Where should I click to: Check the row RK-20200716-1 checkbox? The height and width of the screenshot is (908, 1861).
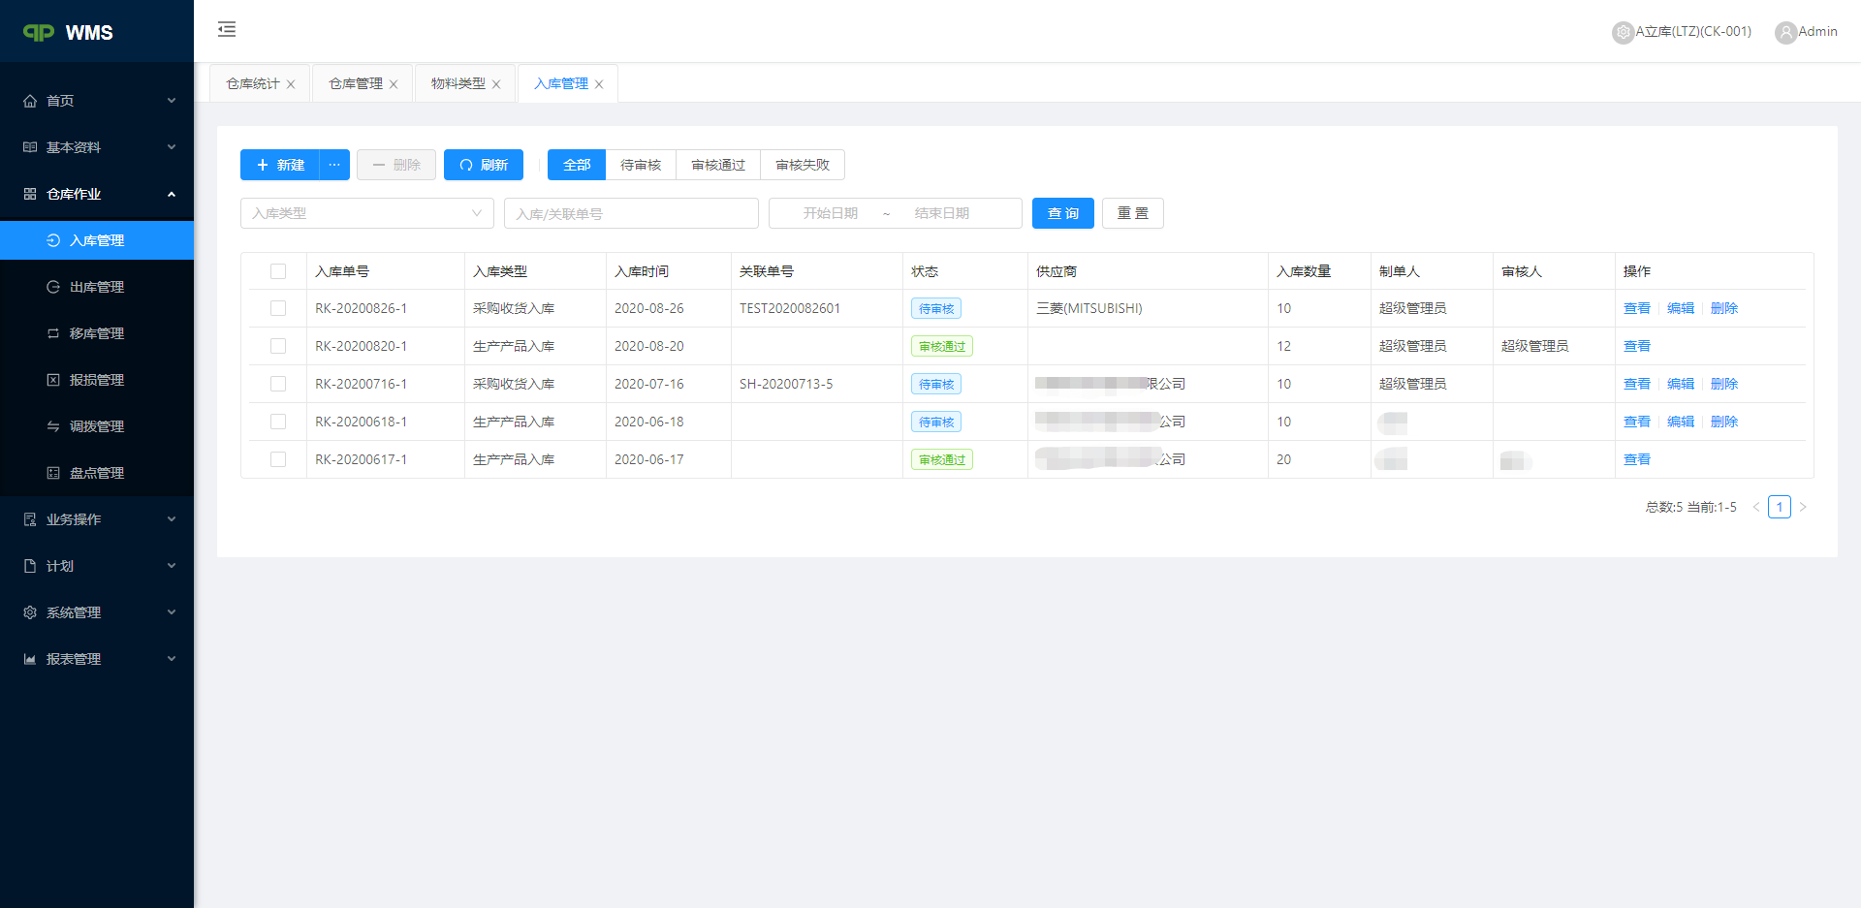click(x=278, y=384)
